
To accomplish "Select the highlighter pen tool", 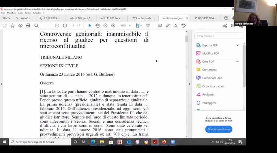I will pyautogui.click(x=167, y=26).
